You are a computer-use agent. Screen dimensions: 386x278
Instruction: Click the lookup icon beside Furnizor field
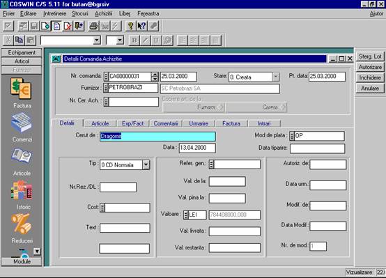[x=106, y=88]
